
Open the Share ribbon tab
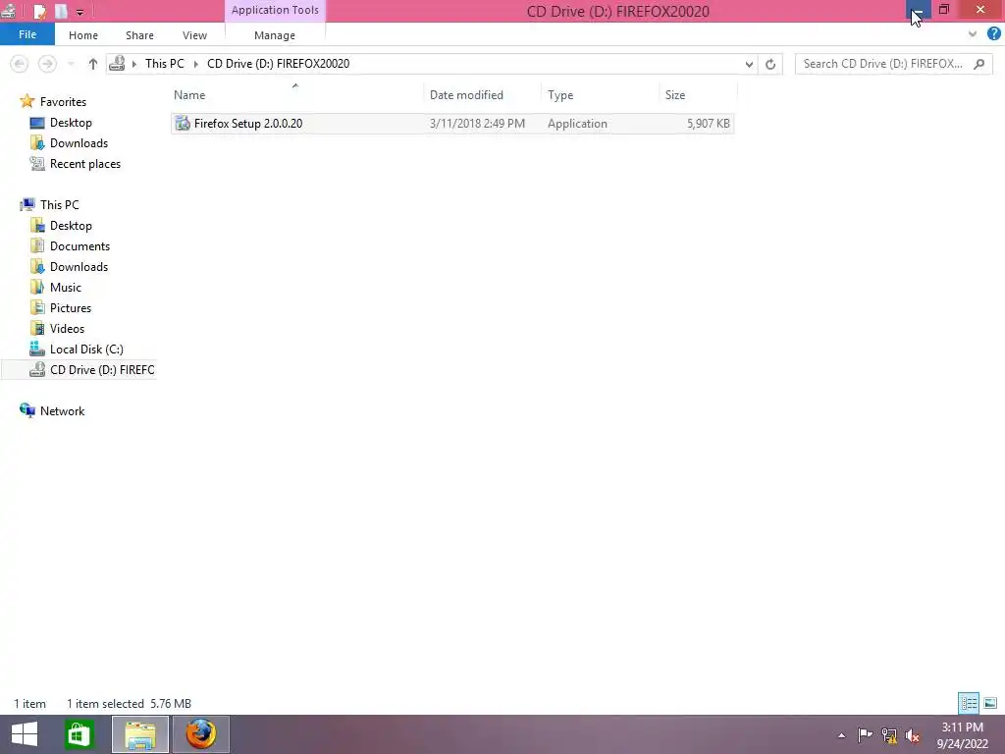click(x=139, y=35)
